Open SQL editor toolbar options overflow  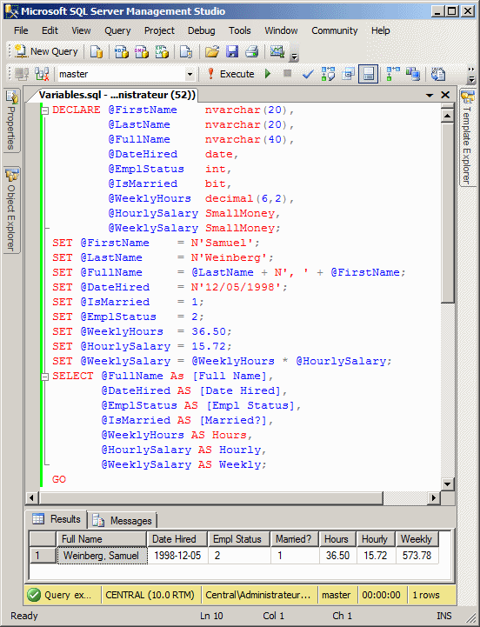click(x=471, y=75)
